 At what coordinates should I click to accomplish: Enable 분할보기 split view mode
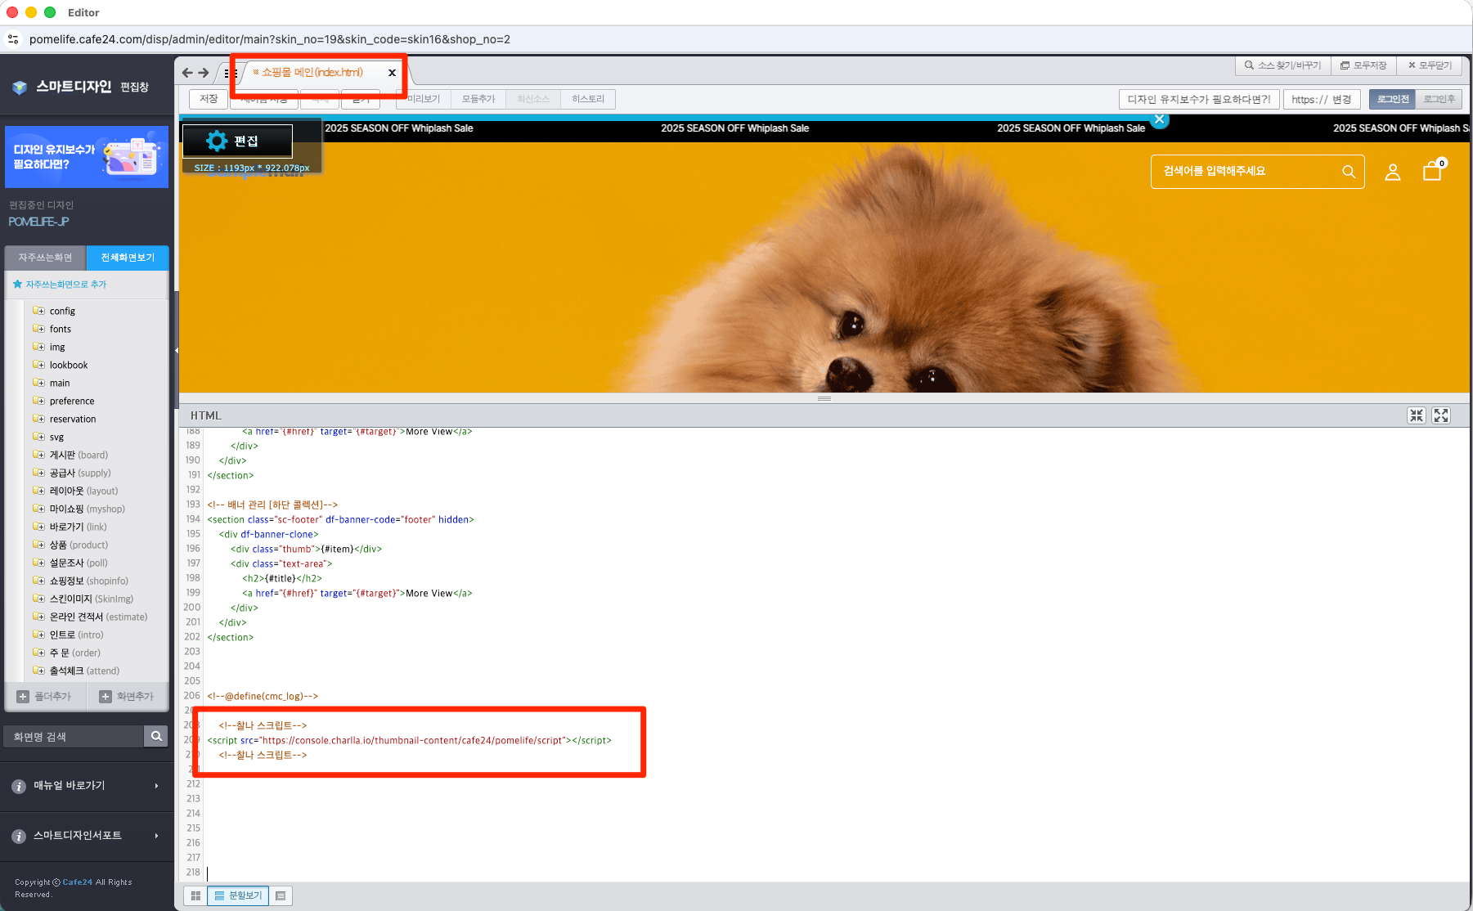click(x=238, y=896)
